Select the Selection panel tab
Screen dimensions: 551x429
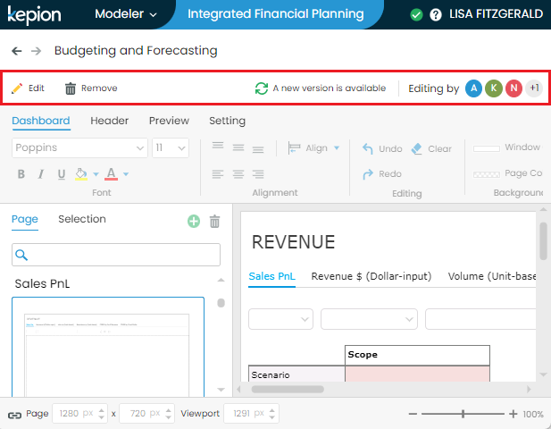coord(82,219)
